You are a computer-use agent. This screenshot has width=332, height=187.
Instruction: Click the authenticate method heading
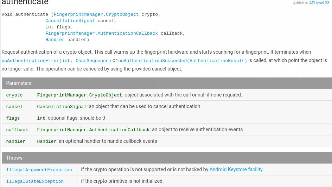point(25,3)
